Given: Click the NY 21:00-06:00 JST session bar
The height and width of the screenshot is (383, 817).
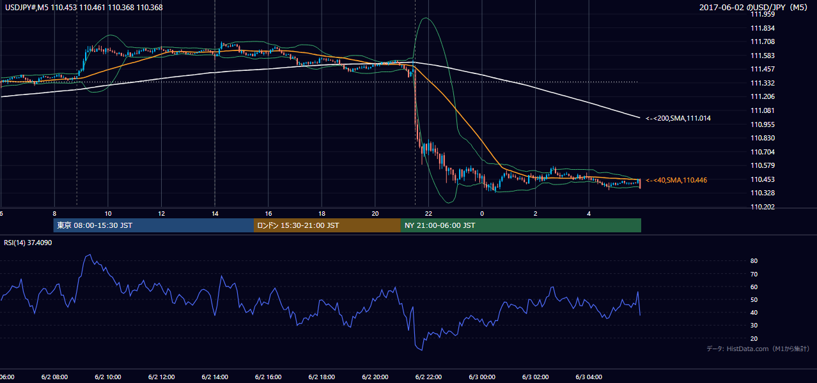Looking at the screenshot, I should click(521, 225).
